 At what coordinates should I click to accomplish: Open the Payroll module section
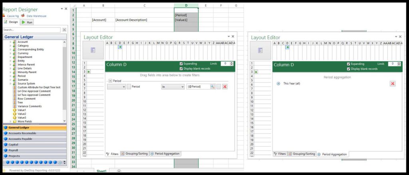(14, 150)
